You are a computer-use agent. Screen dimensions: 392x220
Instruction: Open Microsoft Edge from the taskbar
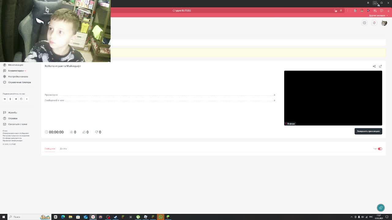[63, 217]
